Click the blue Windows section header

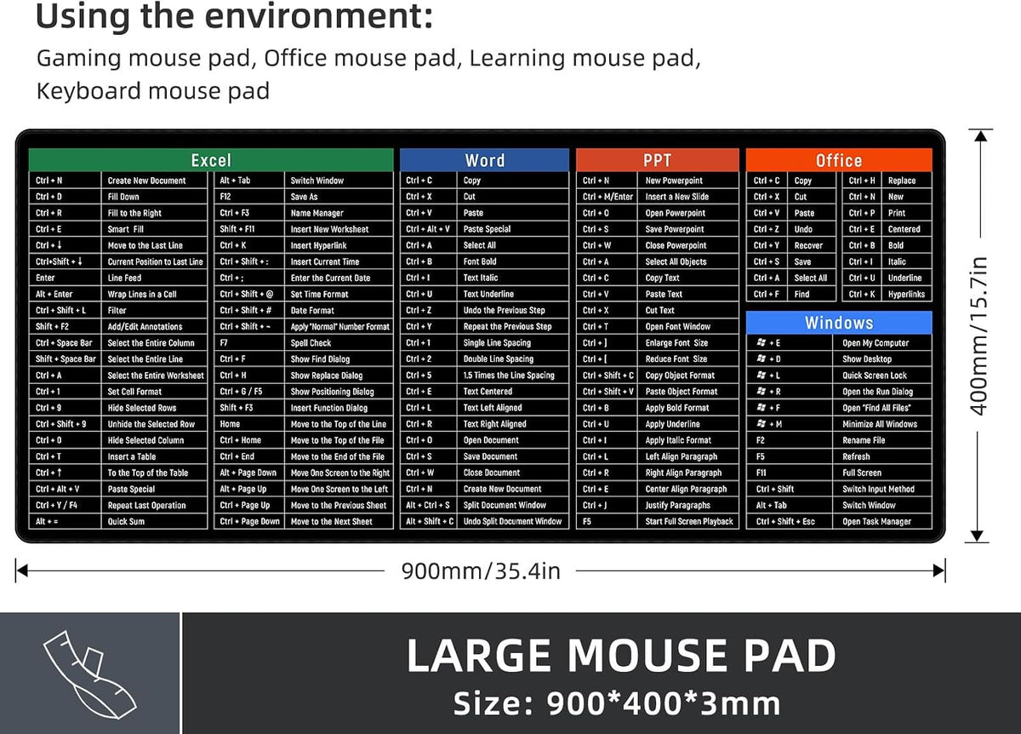[x=839, y=323]
